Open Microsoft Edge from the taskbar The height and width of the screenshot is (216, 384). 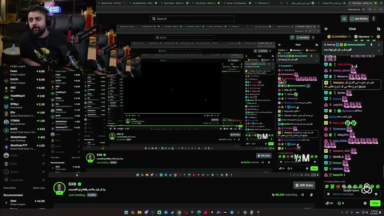coord(199,213)
